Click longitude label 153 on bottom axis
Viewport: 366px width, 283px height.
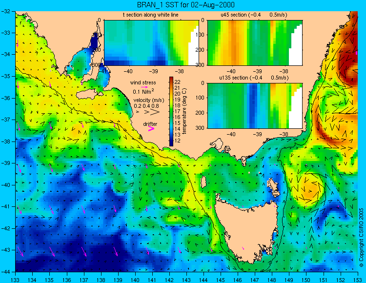coord(357,280)
